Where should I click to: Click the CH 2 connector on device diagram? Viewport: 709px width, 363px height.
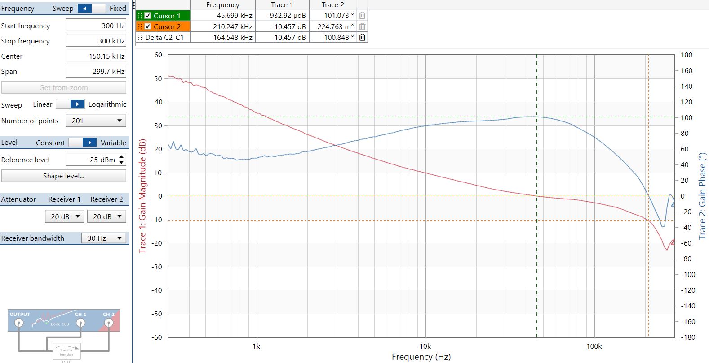[x=108, y=323]
